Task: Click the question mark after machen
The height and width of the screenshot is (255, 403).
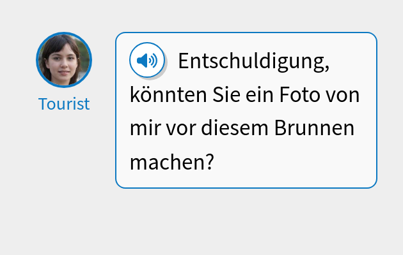Action: click(207, 162)
